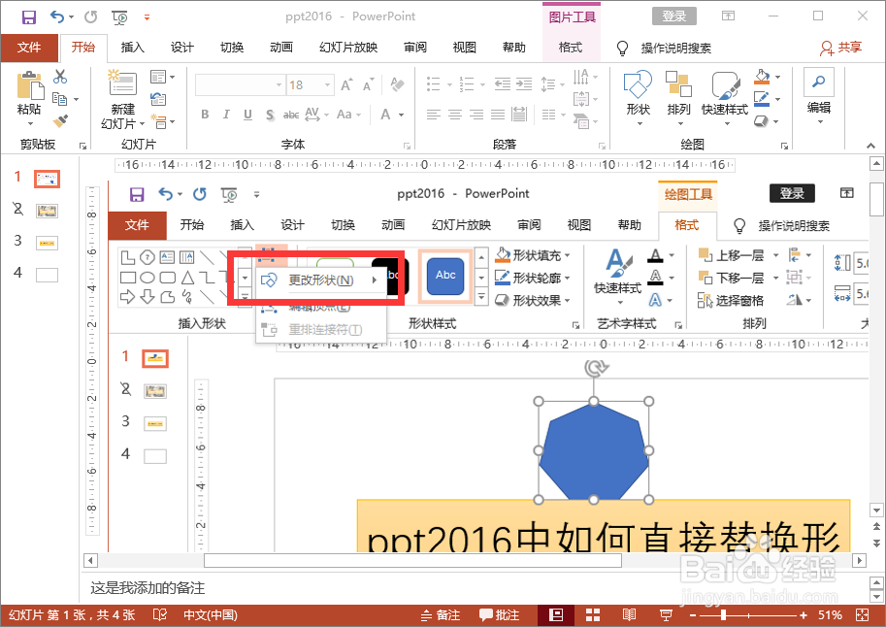Open the 形状 shapes gallery
886x627 pixels.
pos(638,97)
